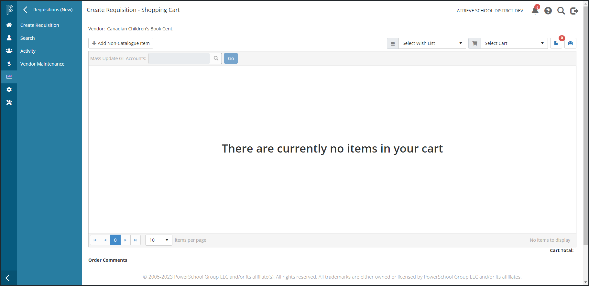The height and width of the screenshot is (286, 589).
Task: Click the magnifier search icon in header
Action: [561, 11]
